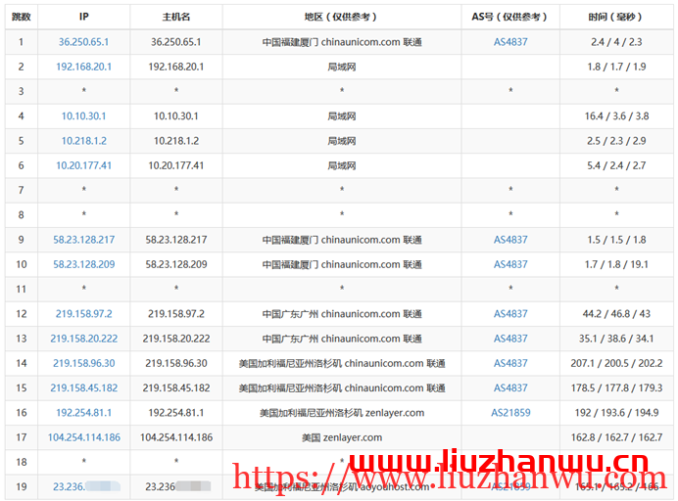Select 美国 zenlayer.com cell in hop 17
Image resolution: width=678 pixels, height=501 pixels.
tap(342, 437)
